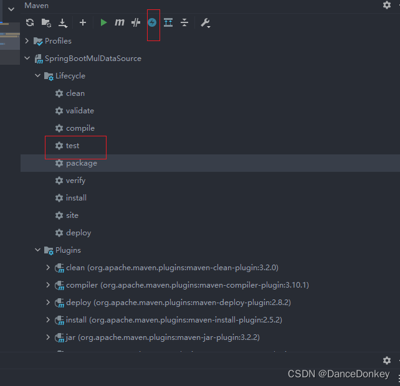Toggle Skip Tests Mode lightning icon
Viewport: 400px width, 386px height.
tap(152, 22)
